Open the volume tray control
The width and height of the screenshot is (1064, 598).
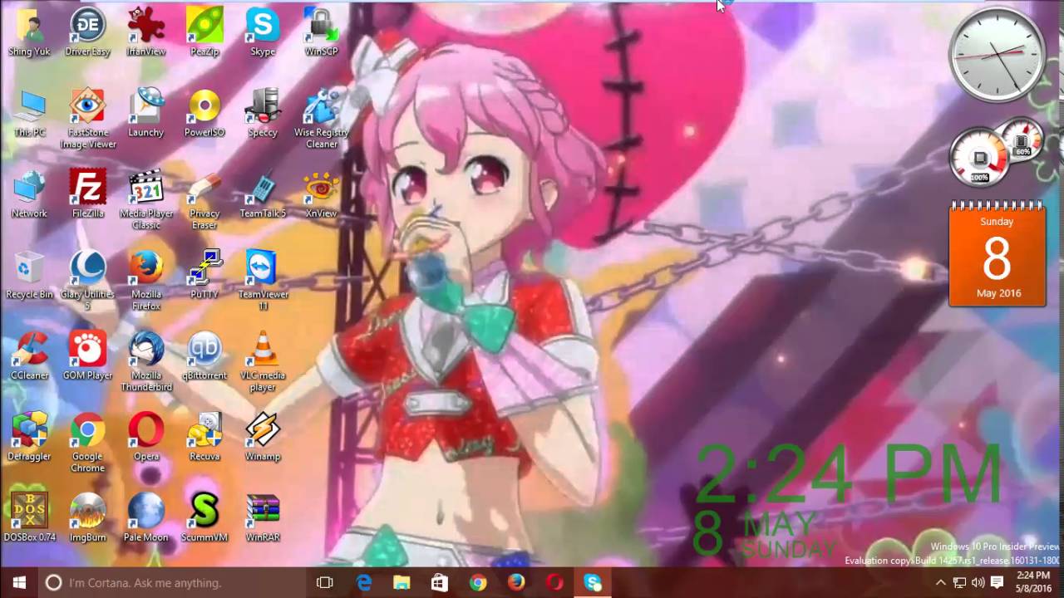[x=978, y=582]
